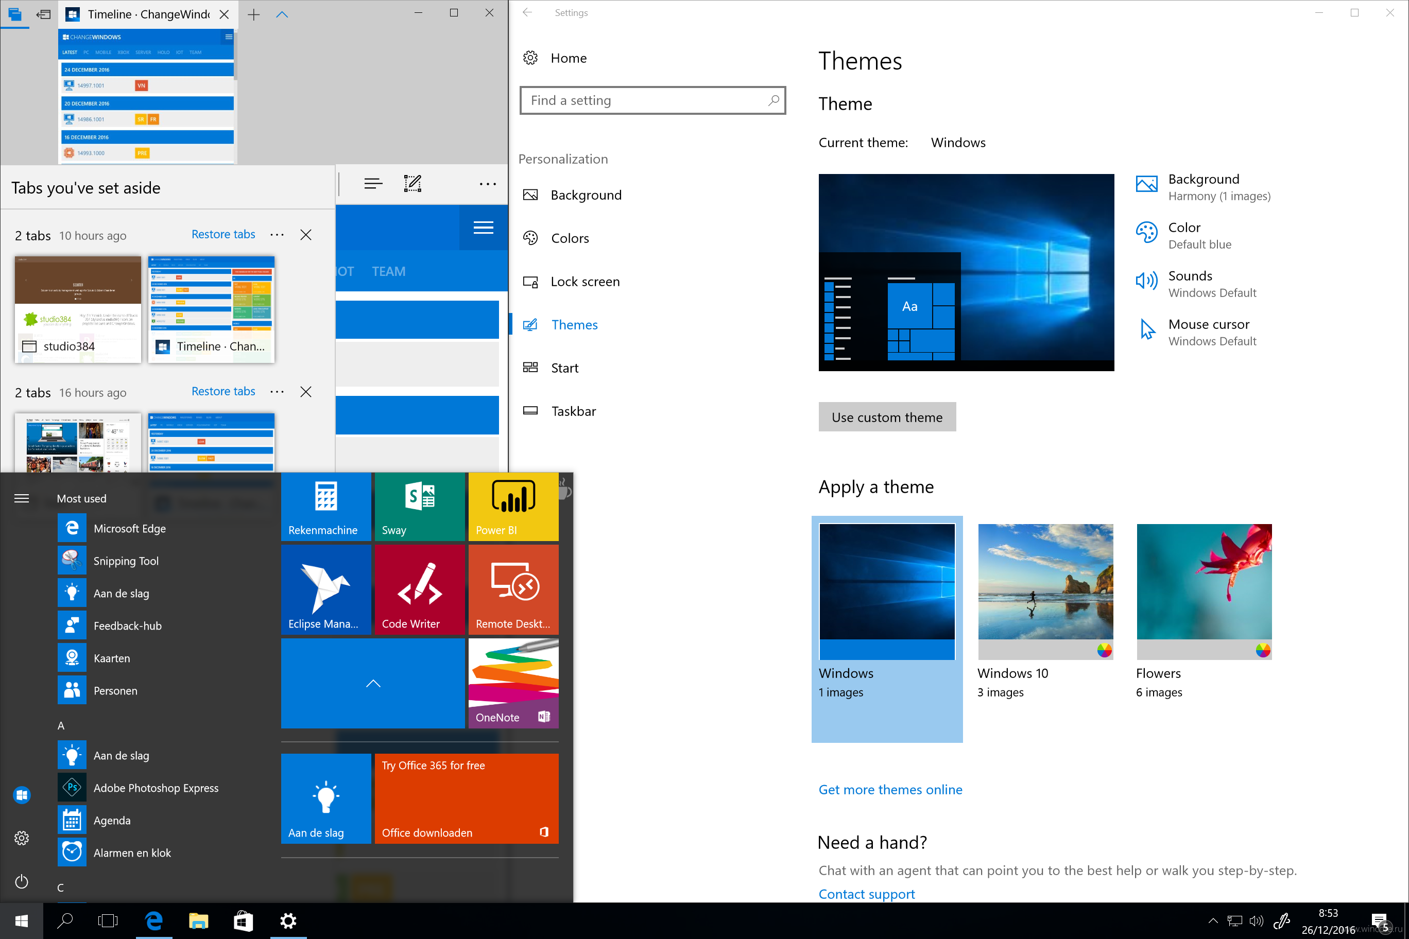Click the Background Harmony theme option
This screenshot has height=939, width=1409.
pos(1204,187)
